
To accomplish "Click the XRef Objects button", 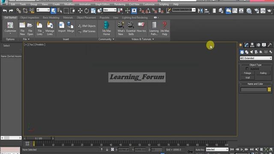I will 87,26.
